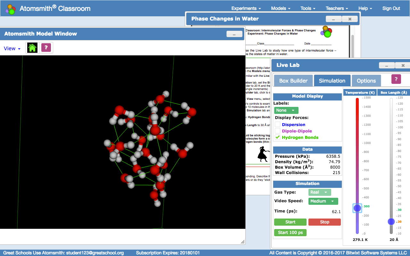Image resolution: width=410 pixels, height=256 pixels.
Task: Click Sign Out in the navigation bar
Action: point(391,8)
